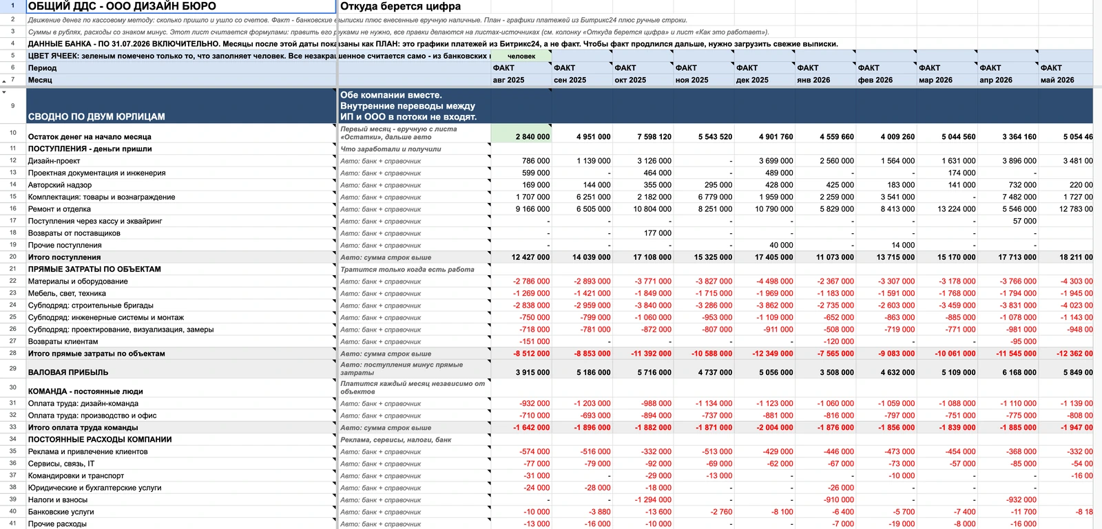Click the 'Возвраты клиентам' row label
The height and width of the screenshot is (529, 1102).
point(182,341)
